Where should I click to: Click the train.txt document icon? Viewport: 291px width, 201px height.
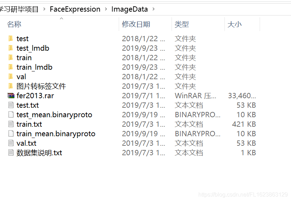pyautogui.click(x=11, y=124)
